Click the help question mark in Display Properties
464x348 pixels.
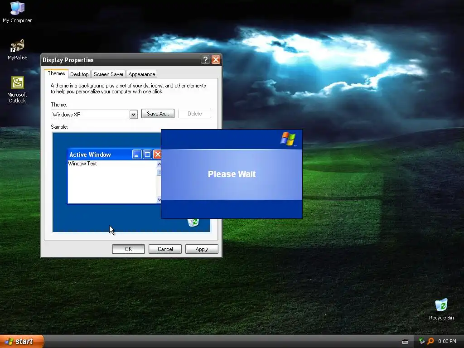coord(205,60)
